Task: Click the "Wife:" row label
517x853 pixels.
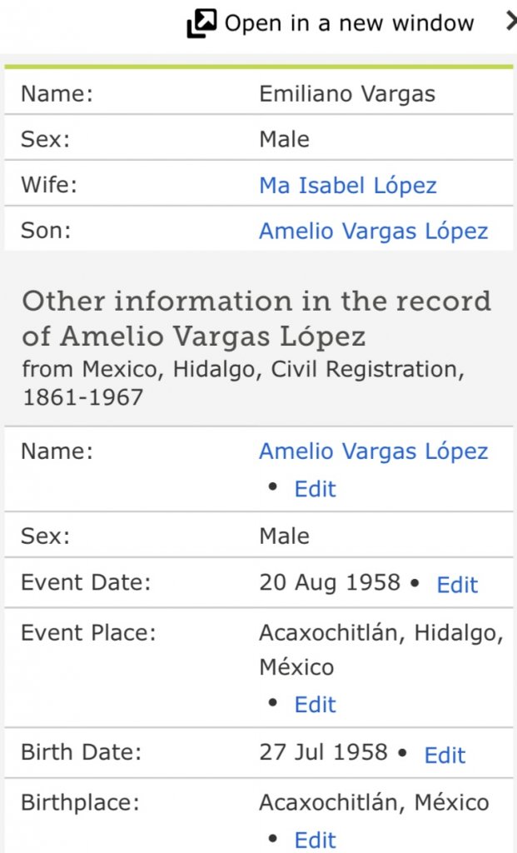Action: point(48,185)
